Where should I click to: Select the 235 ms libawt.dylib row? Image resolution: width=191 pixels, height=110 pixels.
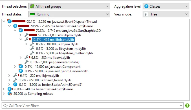pyautogui.click(x=51, y=58)
